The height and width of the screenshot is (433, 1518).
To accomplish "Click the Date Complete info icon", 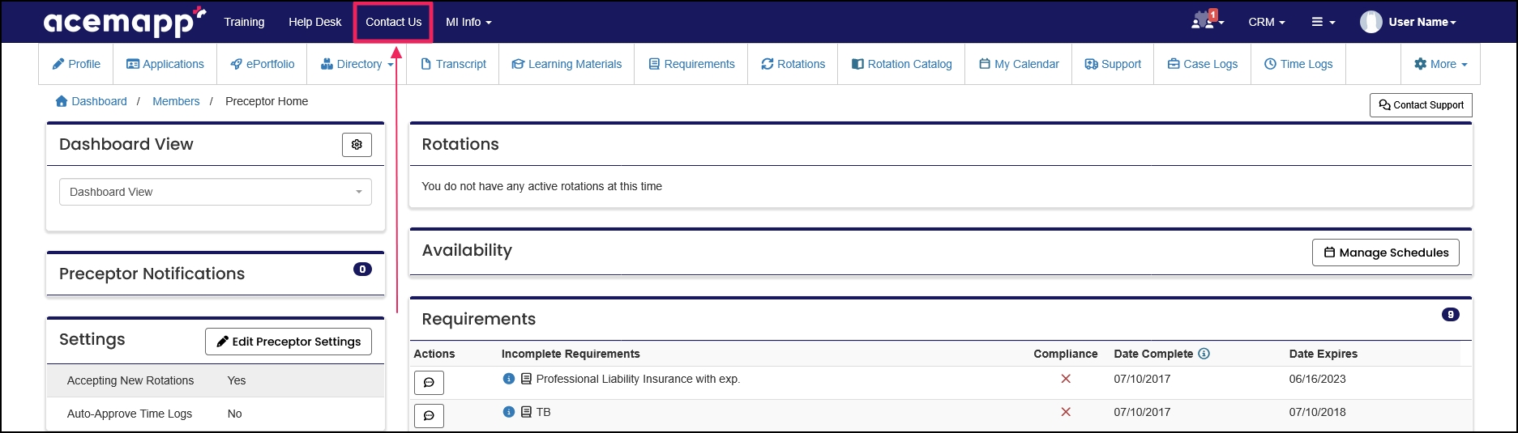I will 1204,354.
